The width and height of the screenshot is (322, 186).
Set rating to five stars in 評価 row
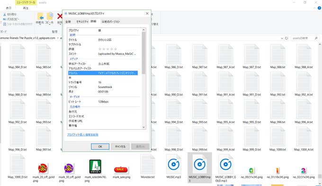(116, 49)
